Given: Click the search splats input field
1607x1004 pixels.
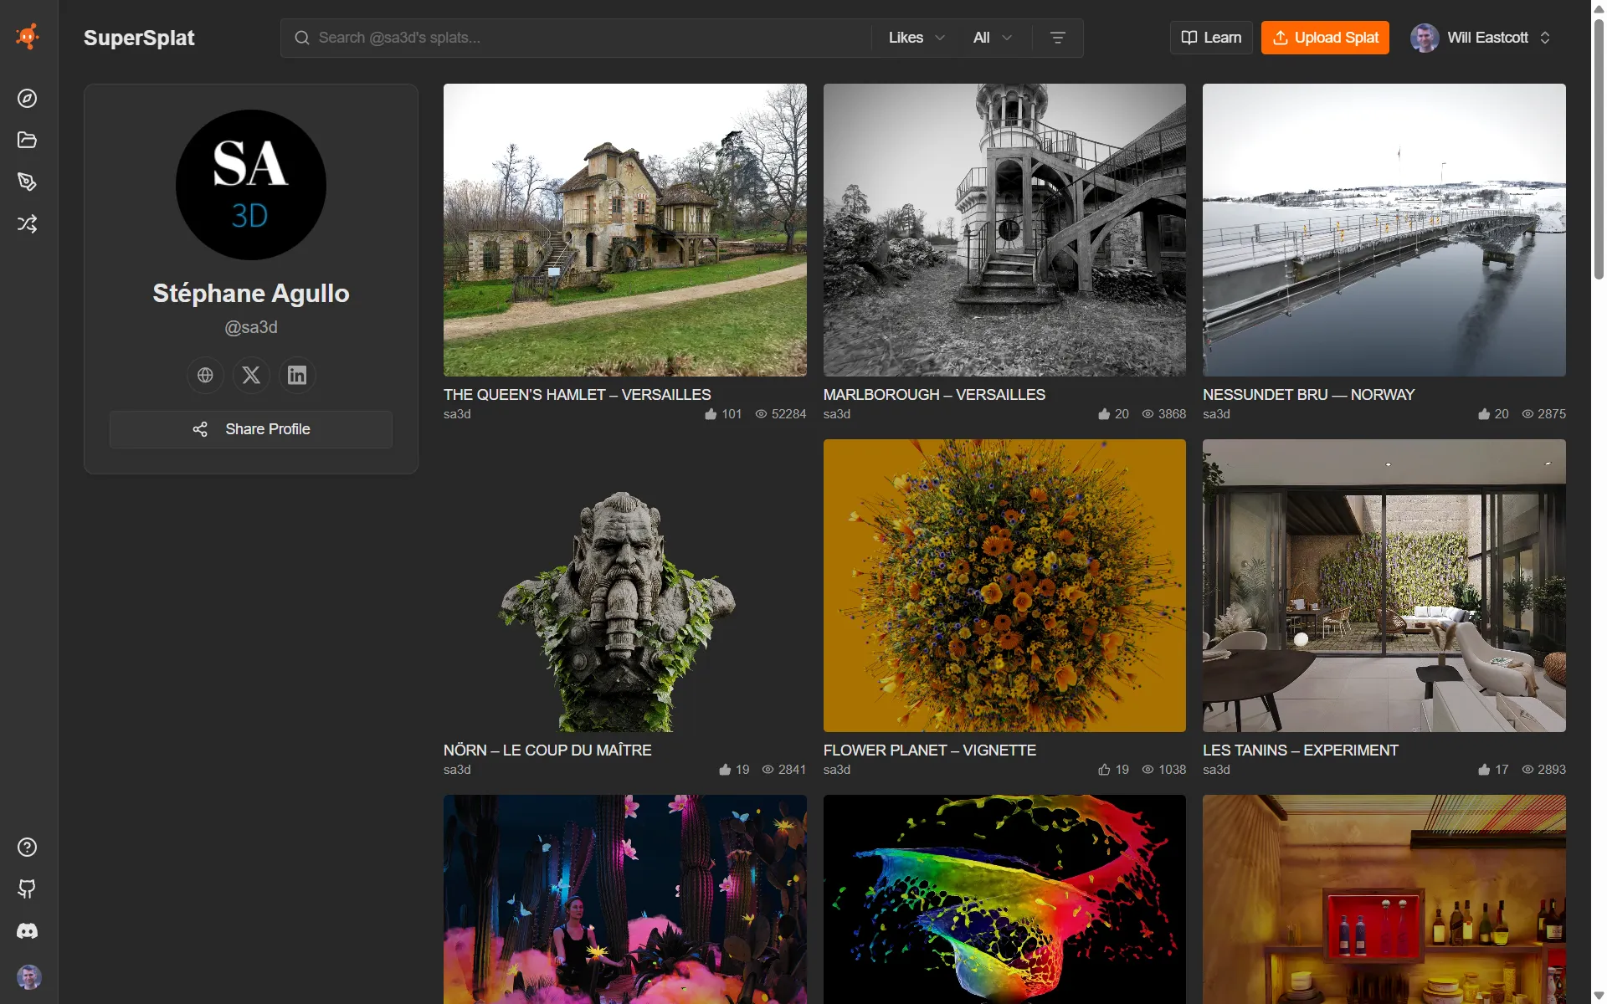Looking at the screenshot, I should 590,38.
